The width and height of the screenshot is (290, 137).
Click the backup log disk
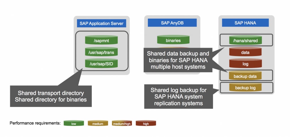(x=245, y=88)
